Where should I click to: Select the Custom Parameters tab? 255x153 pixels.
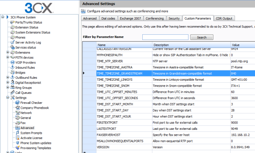coord(198,18)
